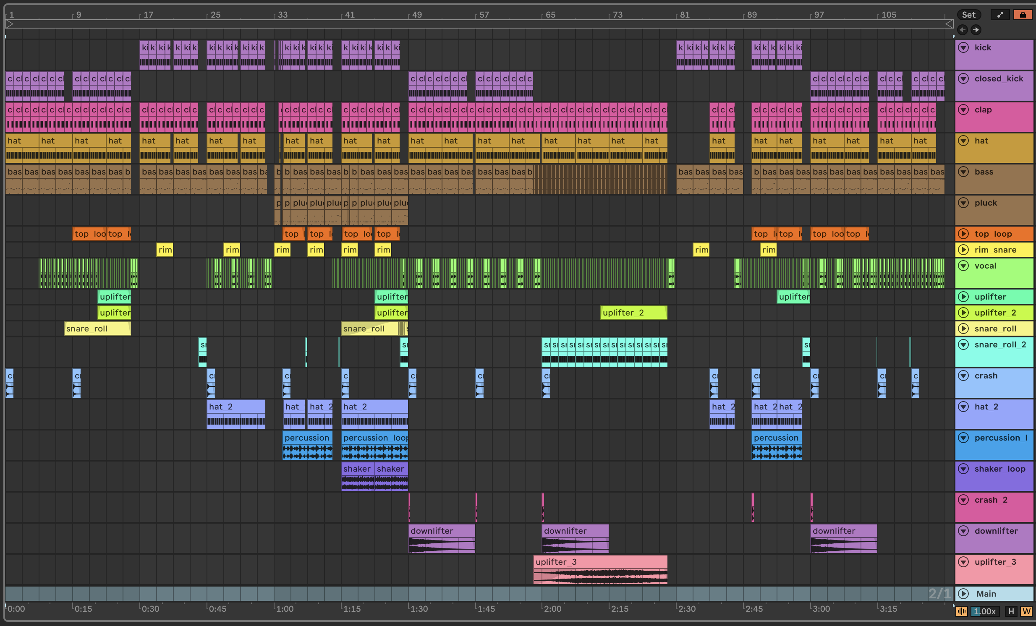The width and height of the screenshot is (1036, 626).
Task: Toggle the W width optimize button
Action: (x=1026, y=611)
